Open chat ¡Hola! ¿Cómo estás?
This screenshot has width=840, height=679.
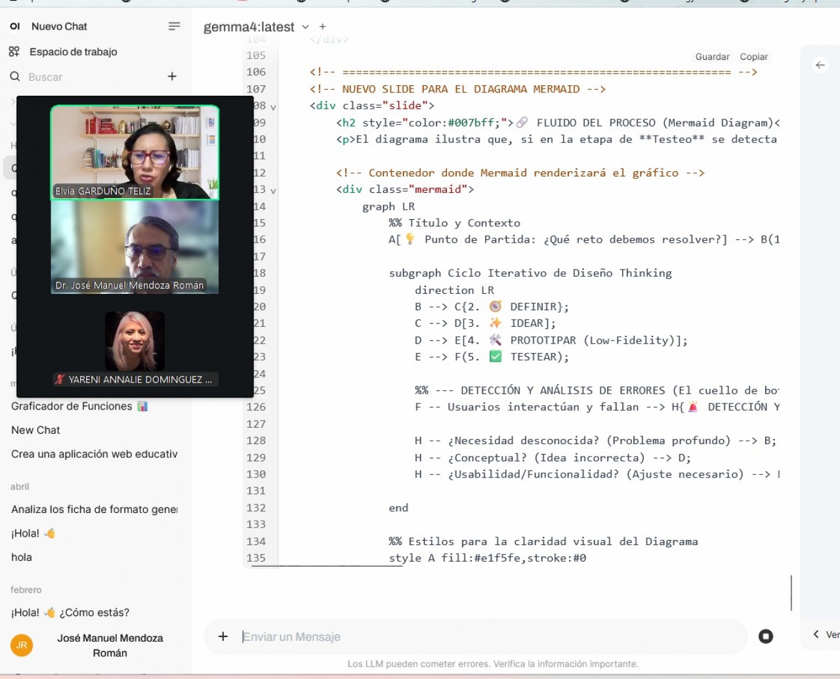[x=70, y=613]
